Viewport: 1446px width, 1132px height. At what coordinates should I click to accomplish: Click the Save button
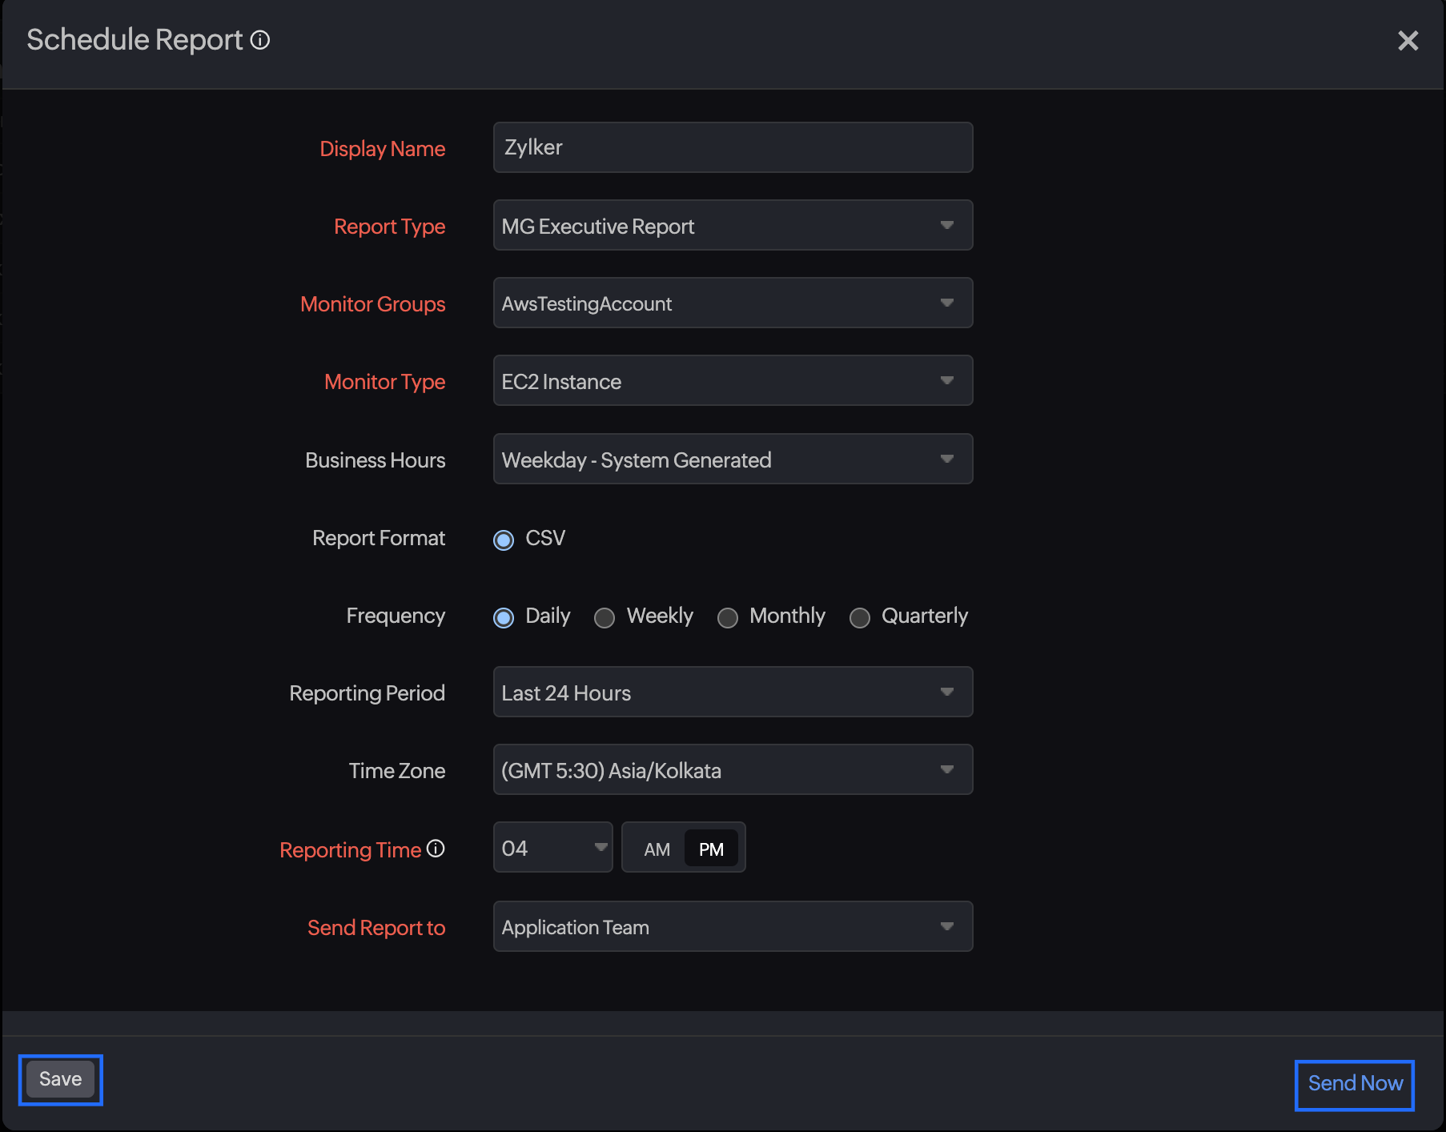pos(61,1079)
